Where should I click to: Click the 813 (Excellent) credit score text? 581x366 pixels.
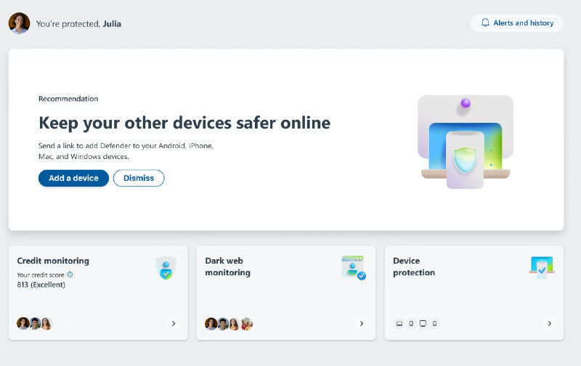(41, 285)
